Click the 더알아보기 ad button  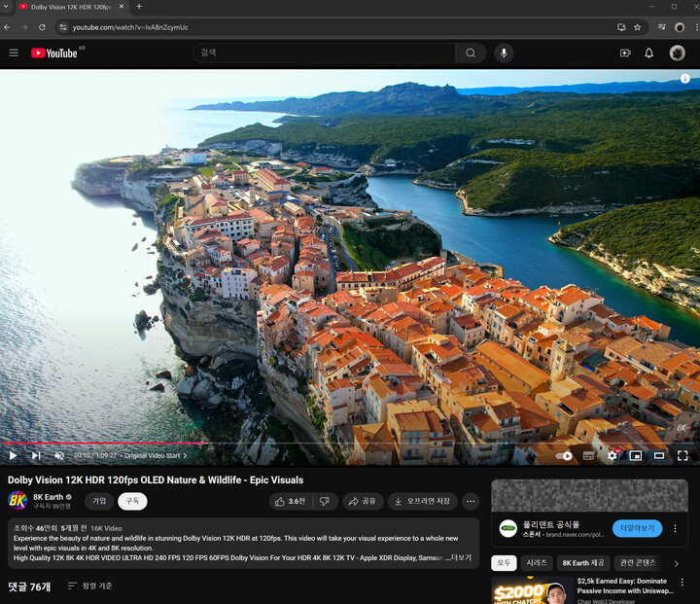point(637,528)
